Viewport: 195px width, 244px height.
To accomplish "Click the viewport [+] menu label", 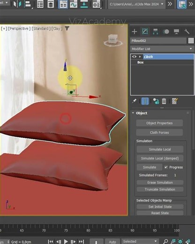I will point(4,29).
